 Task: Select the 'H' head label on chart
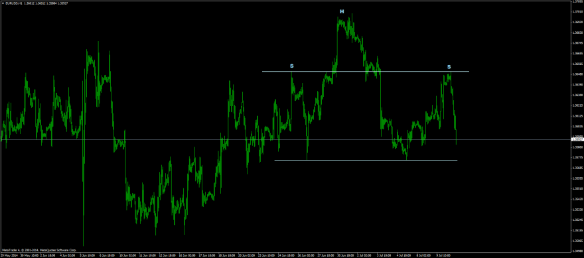342,11
